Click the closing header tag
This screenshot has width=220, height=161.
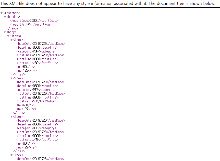pos(14,28)
